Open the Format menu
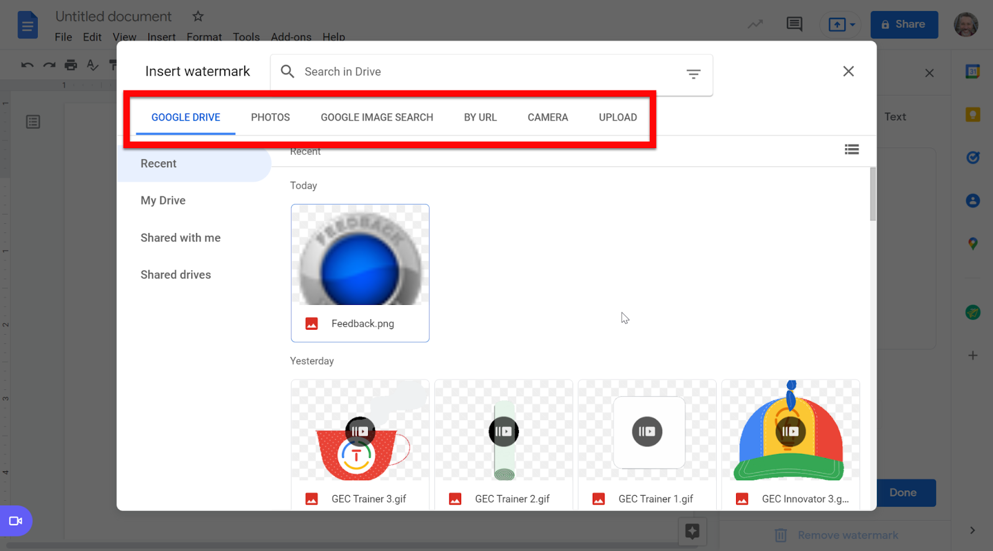This screenshot has width=993, height=551. point(204,37)
